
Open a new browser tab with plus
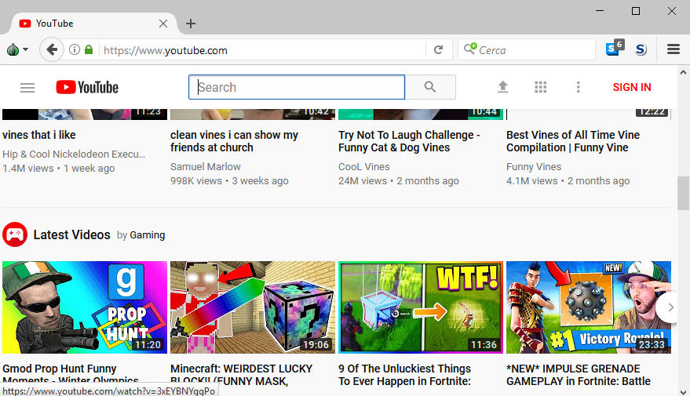pos(191,24)
